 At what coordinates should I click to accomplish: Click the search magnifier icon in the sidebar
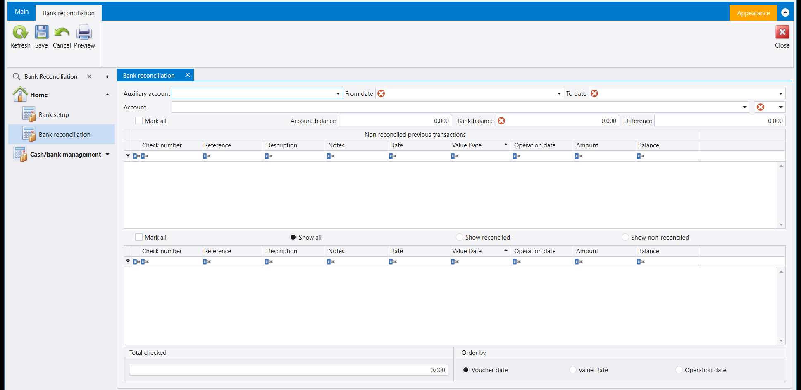pos(17,76)
